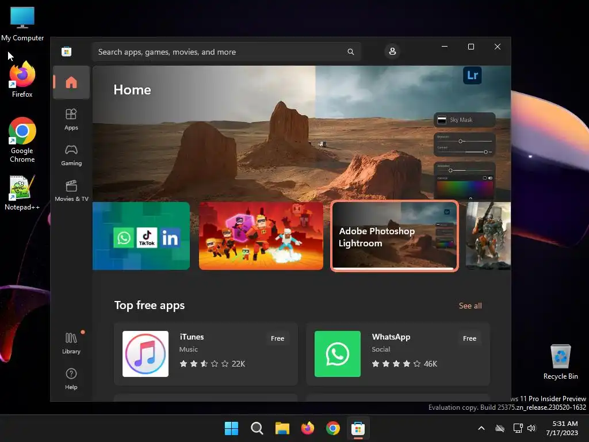589x442 pixels.
Task: Launch Firefox from the taskbar
Action: tap(308, 428)
